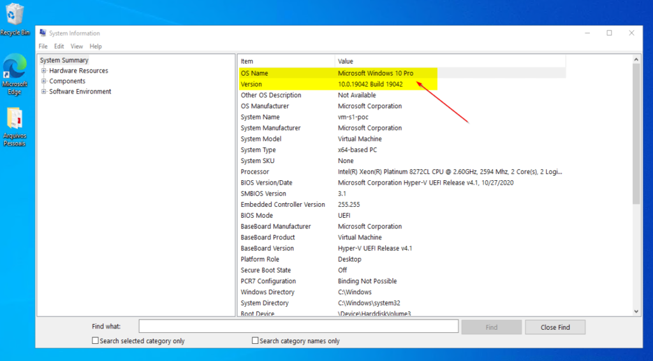
Task: Click the value 10.0.19042 Build 19042
Action: (x=371, y=84)
